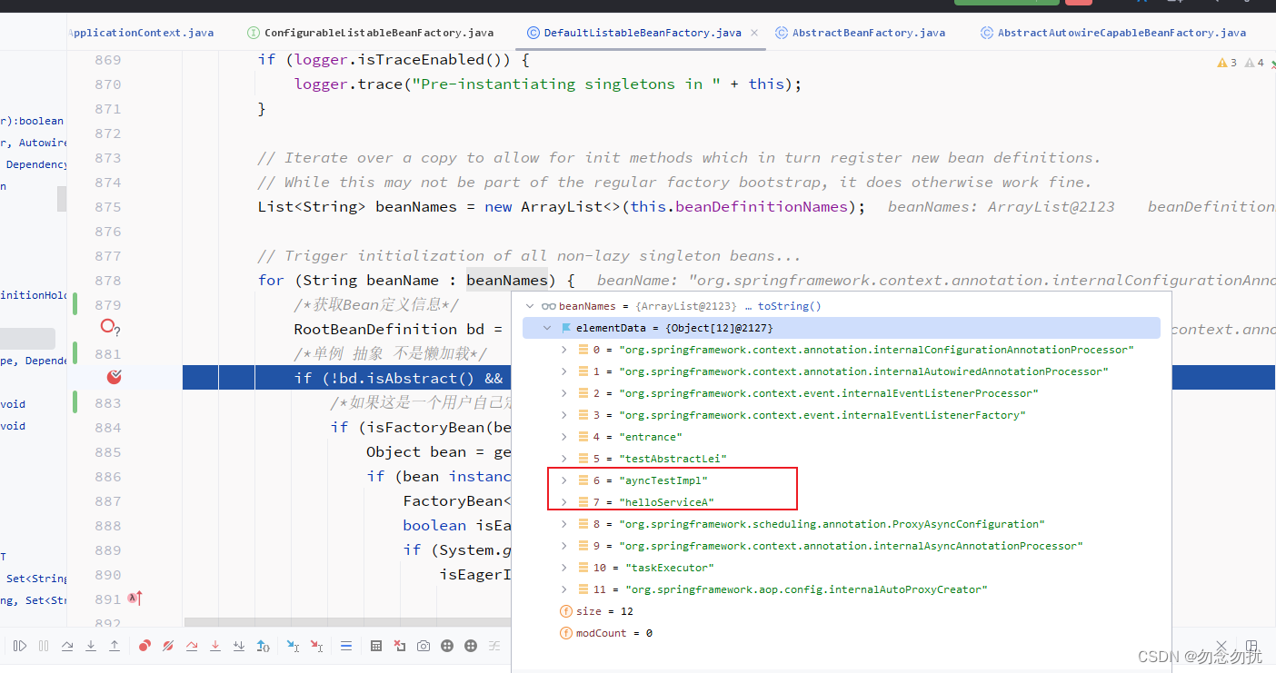Image resolution: width=1276 pixels, height=673 pixels.
Task: Open View Breakpoints red circles icon
Action: (145, 646)
